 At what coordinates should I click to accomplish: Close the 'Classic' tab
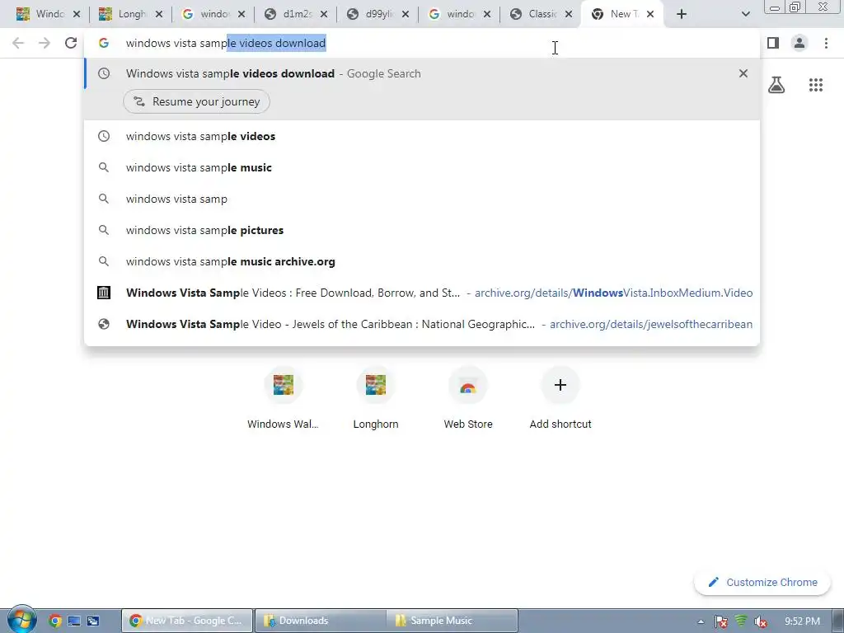point(569,14)
